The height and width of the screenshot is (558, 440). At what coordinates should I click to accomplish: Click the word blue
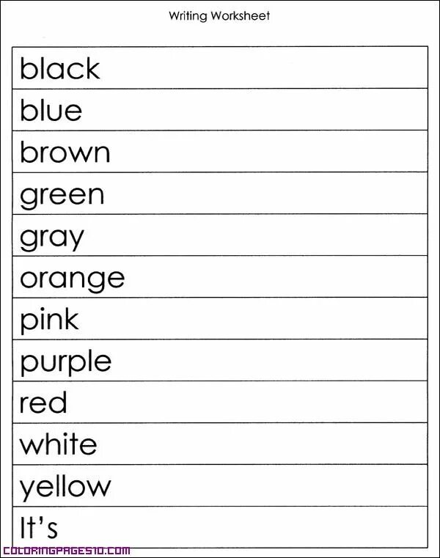click(51, 109)
